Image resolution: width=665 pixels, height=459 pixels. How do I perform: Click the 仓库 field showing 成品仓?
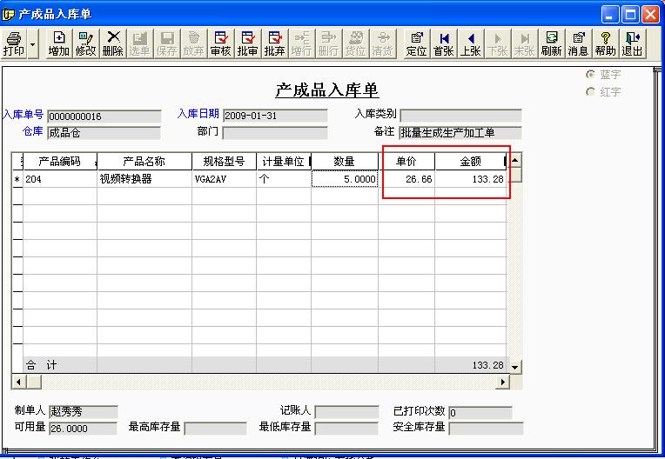(104, 133)
